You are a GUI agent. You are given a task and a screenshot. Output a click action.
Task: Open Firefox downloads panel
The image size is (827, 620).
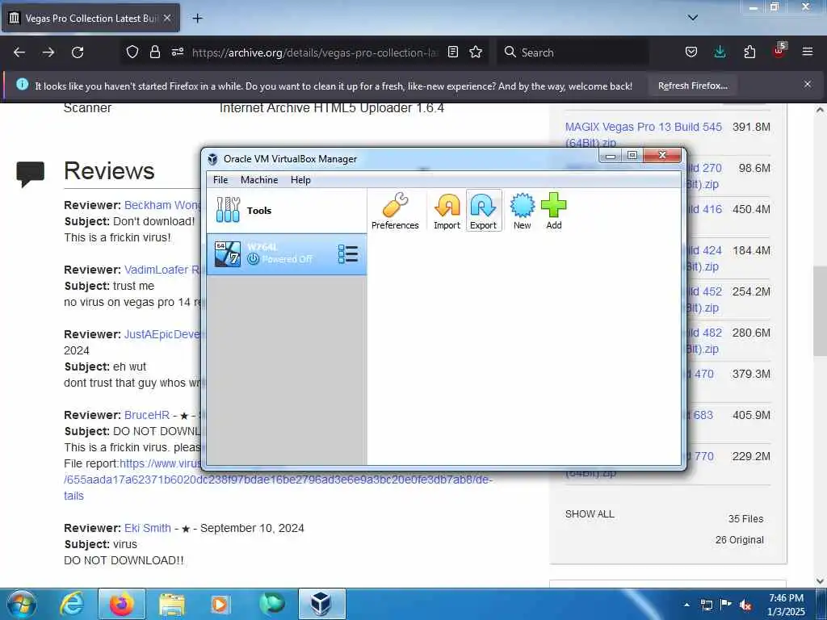click(x=720, y=52)
